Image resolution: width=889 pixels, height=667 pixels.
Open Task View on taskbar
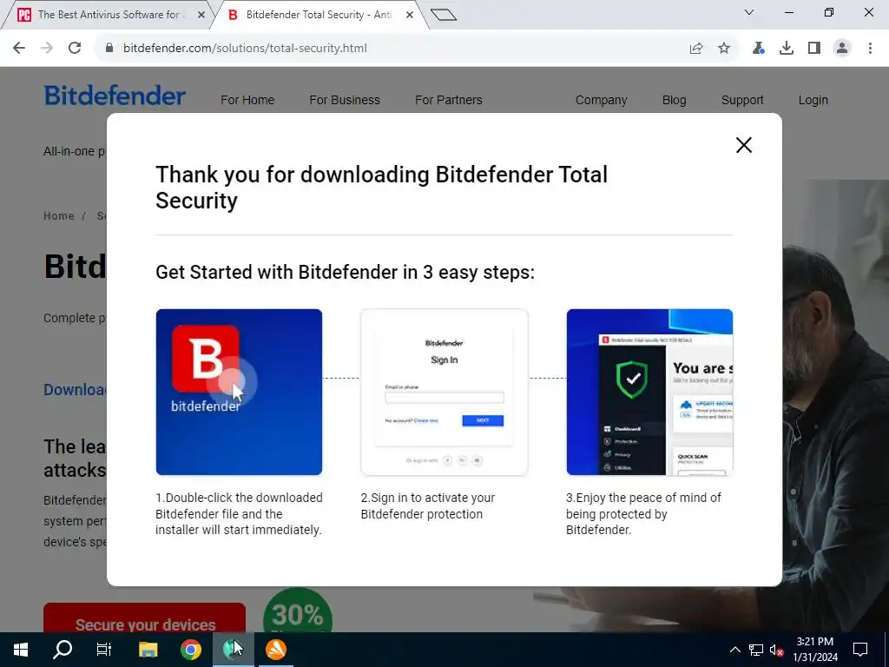(104, 650)
